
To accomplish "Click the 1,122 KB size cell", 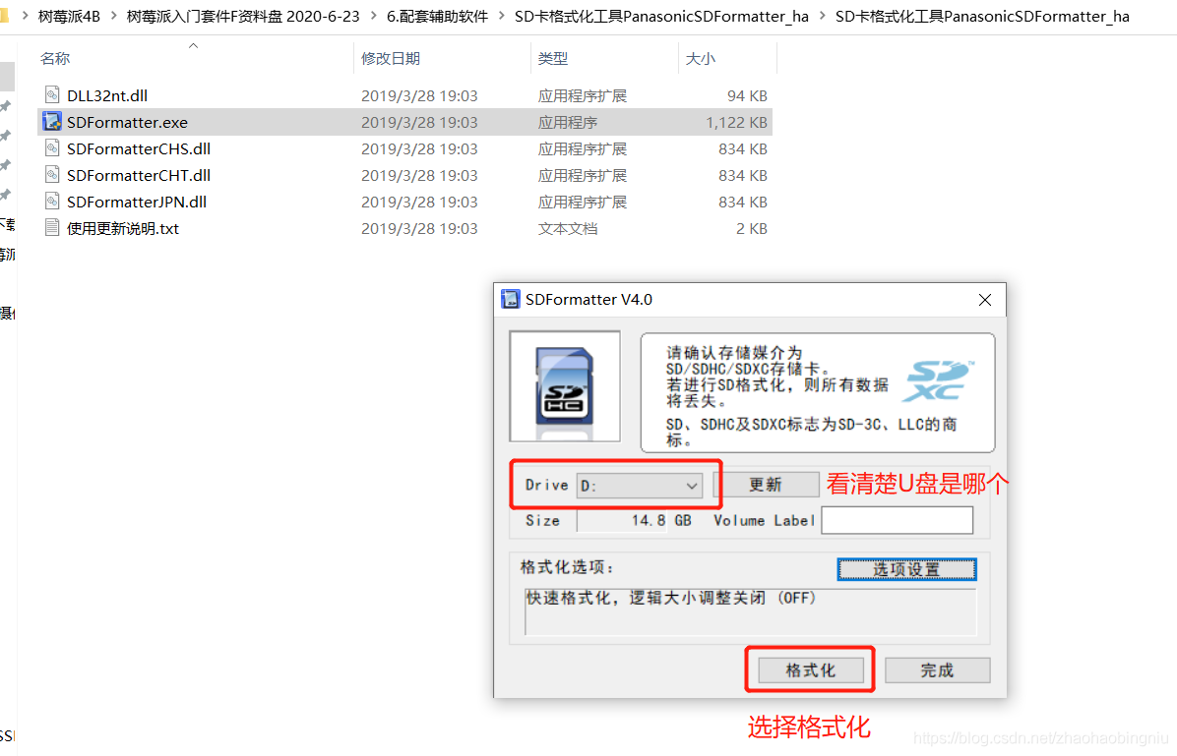I will click(736, 122).
